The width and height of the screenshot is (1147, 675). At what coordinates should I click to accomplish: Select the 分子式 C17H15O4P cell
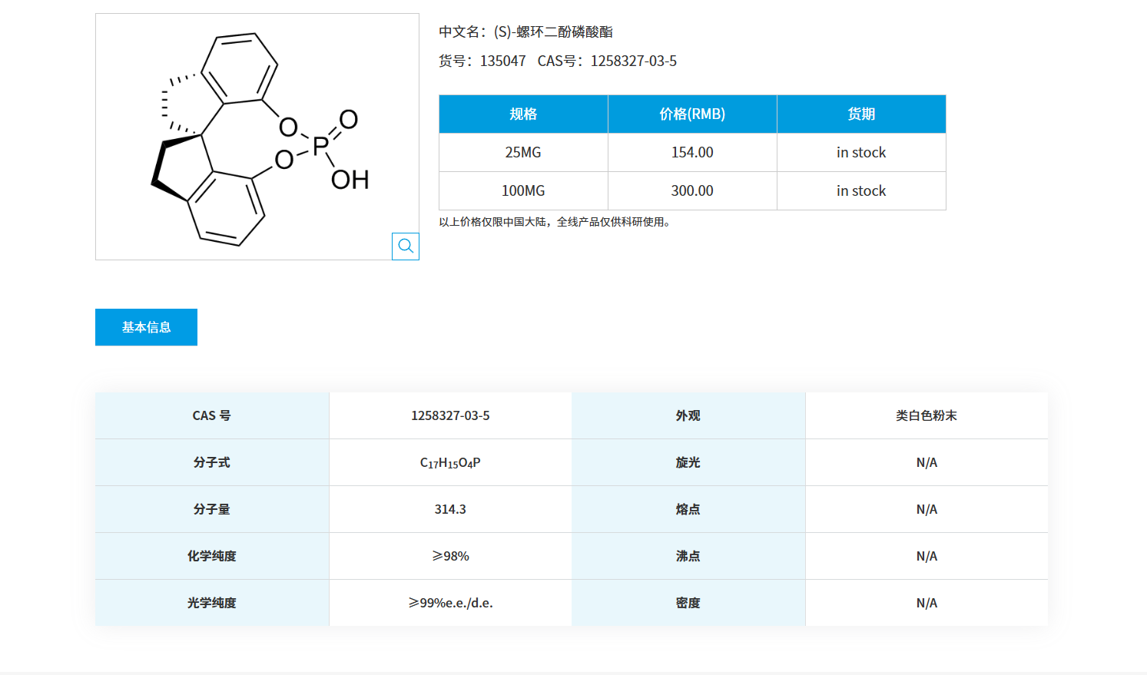click(449, 462)
